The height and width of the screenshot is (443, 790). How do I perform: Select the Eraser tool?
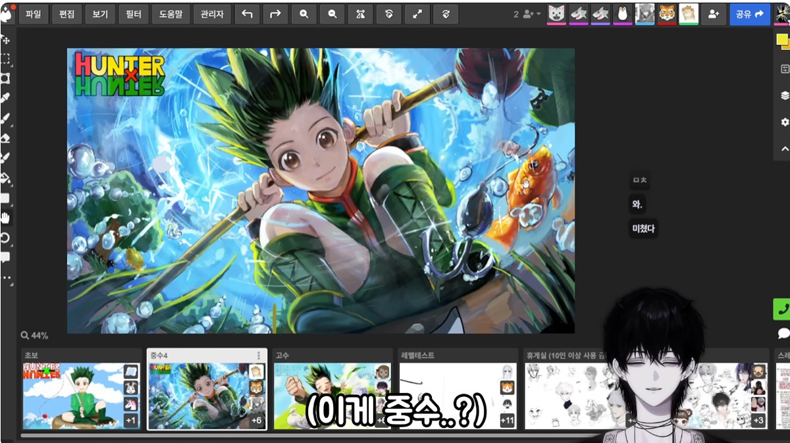[5, 138]
